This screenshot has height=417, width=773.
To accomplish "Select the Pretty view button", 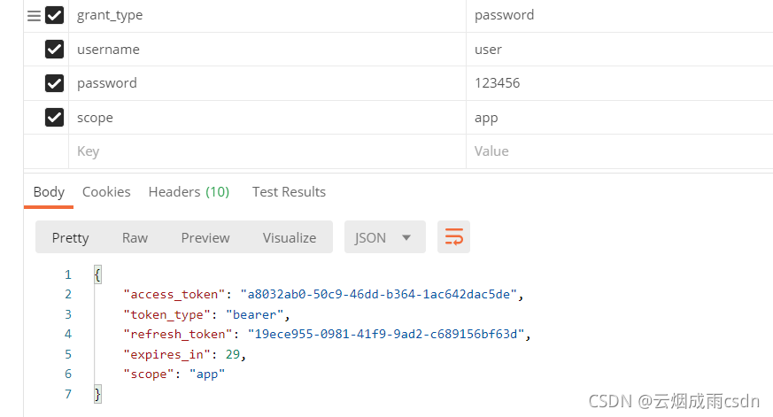I will pos(71,237).
